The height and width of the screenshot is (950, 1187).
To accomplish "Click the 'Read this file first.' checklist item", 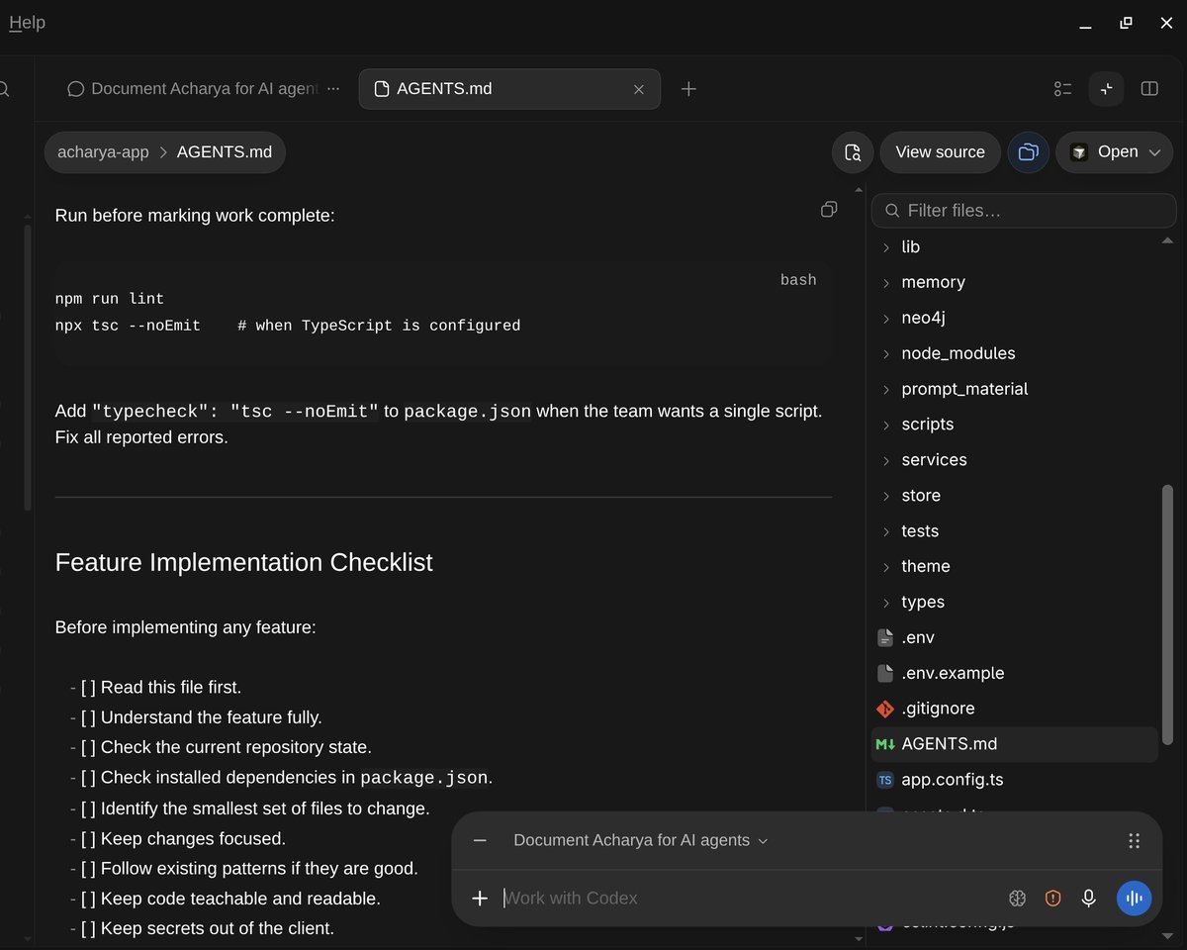I will (170, 687).
